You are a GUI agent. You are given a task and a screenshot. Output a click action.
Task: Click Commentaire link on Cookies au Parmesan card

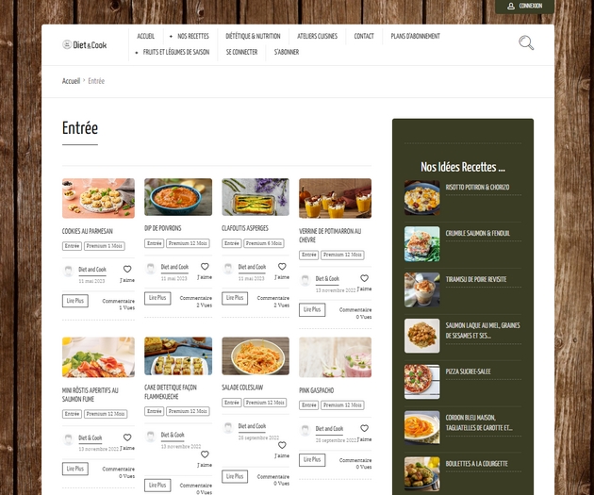coord(118,301)
